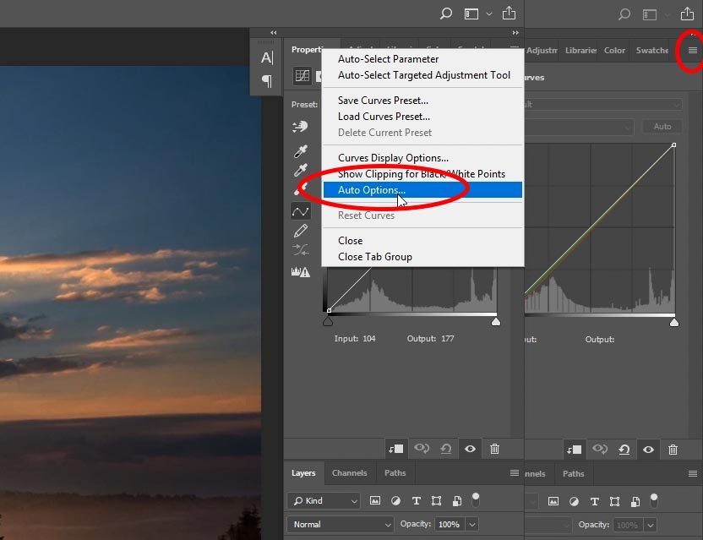703x540 pixels.
Task: Click background panel's clip to layer icon
Action: [574, 450]
